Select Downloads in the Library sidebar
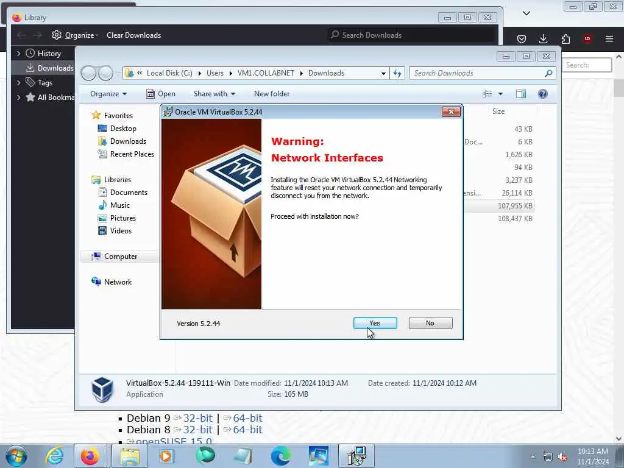The height and width of the screenshot is (468, 624). tap(49, 68)
